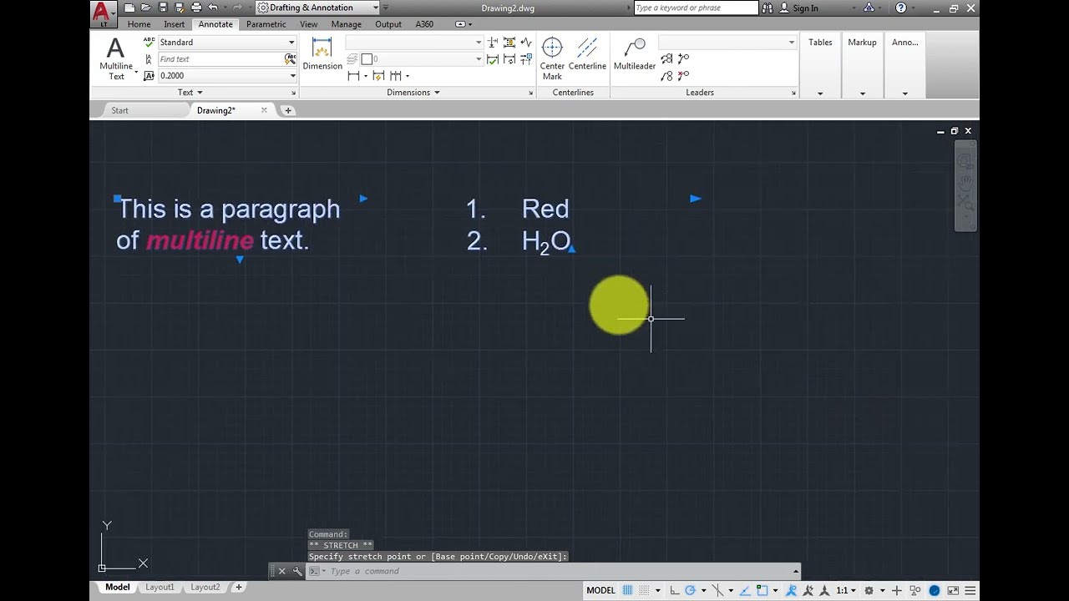Image resolution: width=1069 pixels, height=601 pixels.
Task: Click the Help question mark icon
Action: coord(901,8)
